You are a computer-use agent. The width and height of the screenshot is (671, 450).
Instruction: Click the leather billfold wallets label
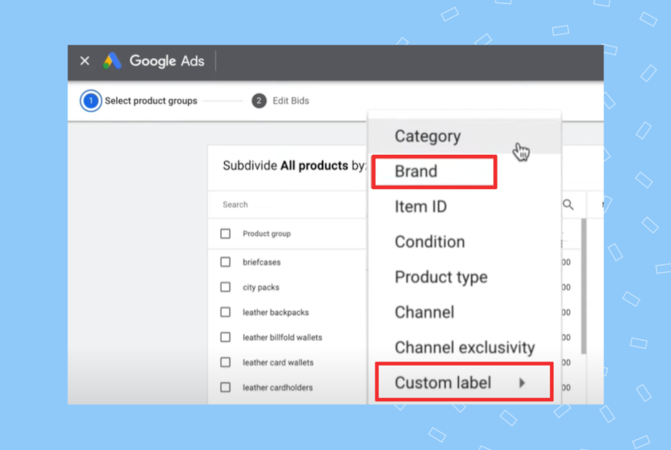tap(283, 337)
